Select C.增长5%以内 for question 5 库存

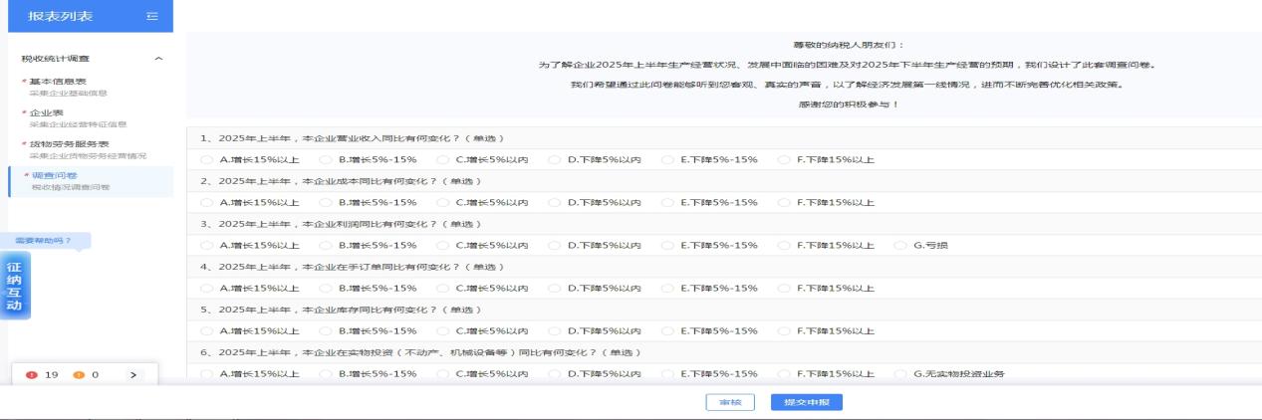tap(441, 330)
